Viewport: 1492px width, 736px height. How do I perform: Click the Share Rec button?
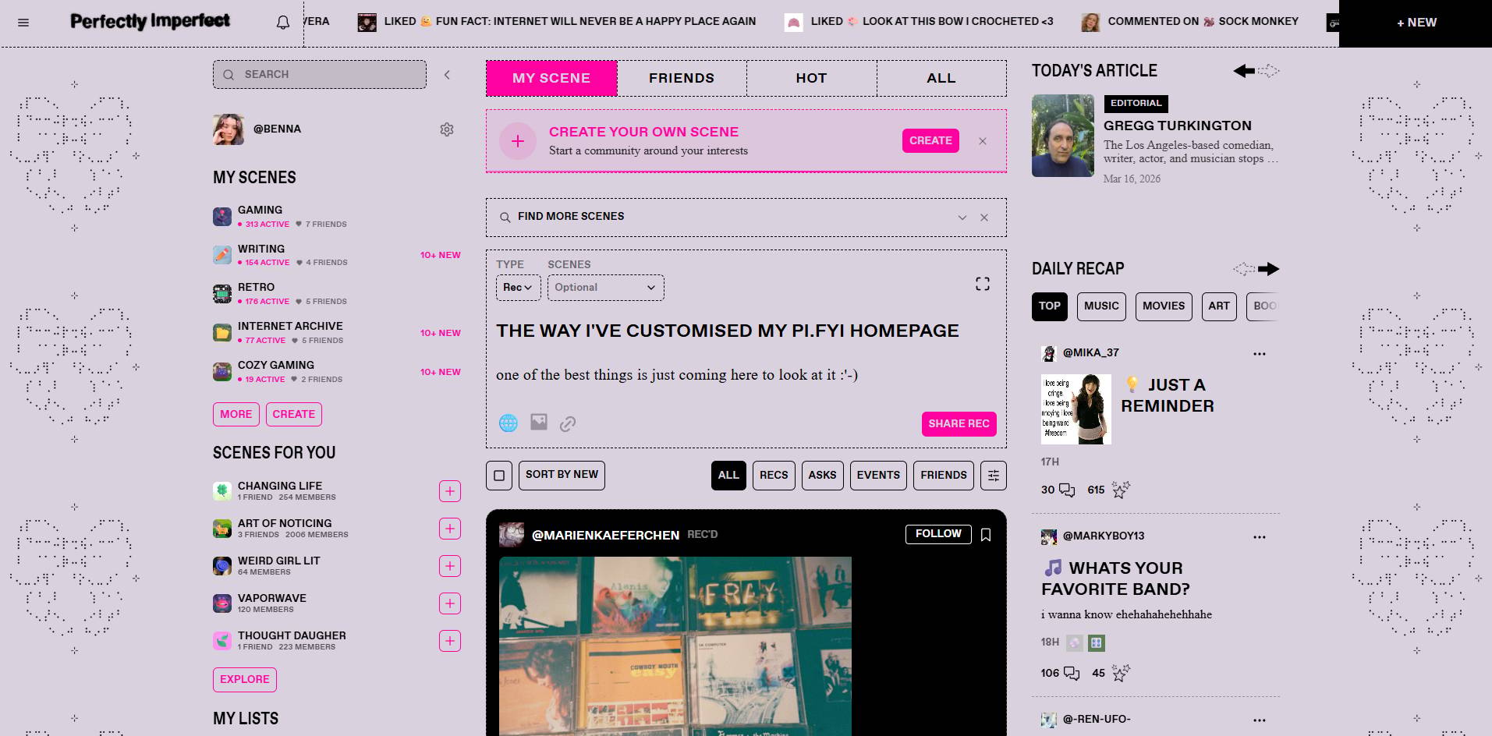point(959,423)
